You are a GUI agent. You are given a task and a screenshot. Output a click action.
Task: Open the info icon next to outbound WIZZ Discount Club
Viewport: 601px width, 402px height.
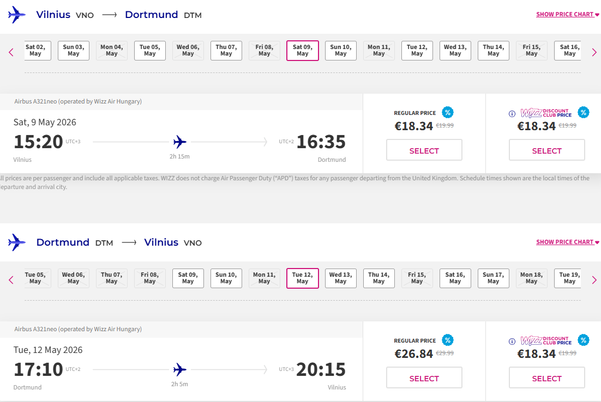[x=512, y=114]
